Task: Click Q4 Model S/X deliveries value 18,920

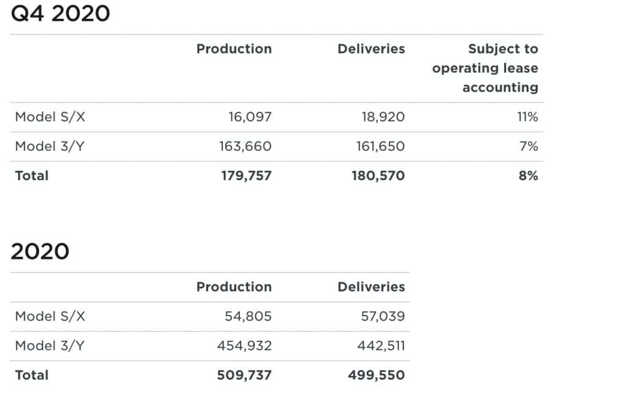Action: pos(383,117)
